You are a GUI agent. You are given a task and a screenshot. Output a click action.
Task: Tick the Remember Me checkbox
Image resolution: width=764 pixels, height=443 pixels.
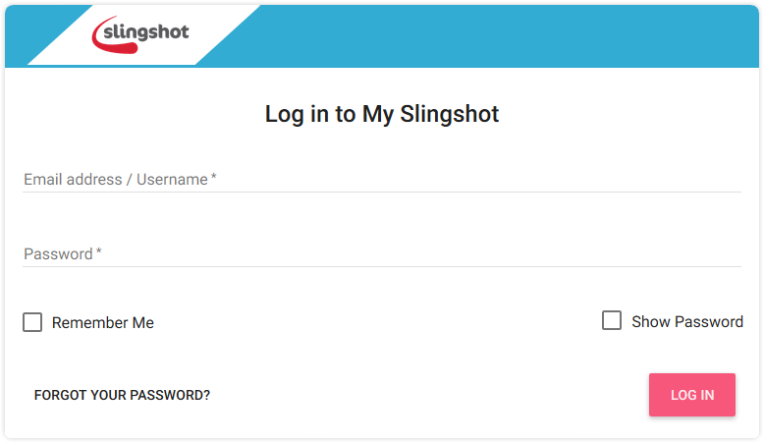click(x=32, y=322)
